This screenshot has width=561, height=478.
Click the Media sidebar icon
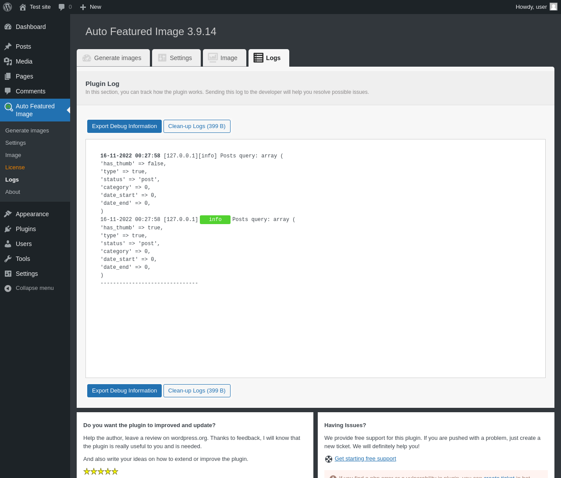pos(8,61)
